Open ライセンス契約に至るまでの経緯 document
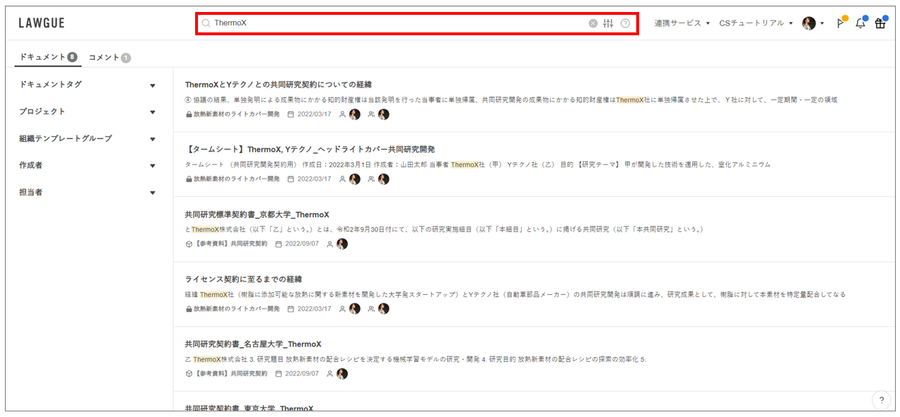This screenshot has height=417, width=900. [x=243, y=279]
